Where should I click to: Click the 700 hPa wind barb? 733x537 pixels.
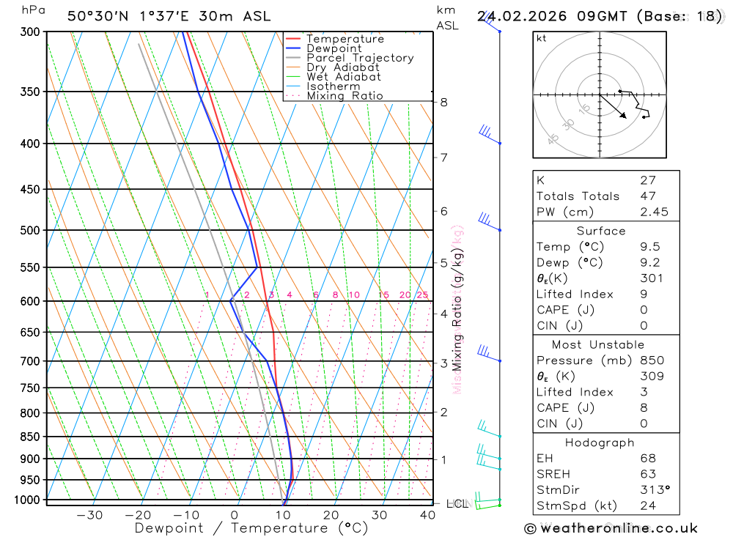(x=489, y=353)
